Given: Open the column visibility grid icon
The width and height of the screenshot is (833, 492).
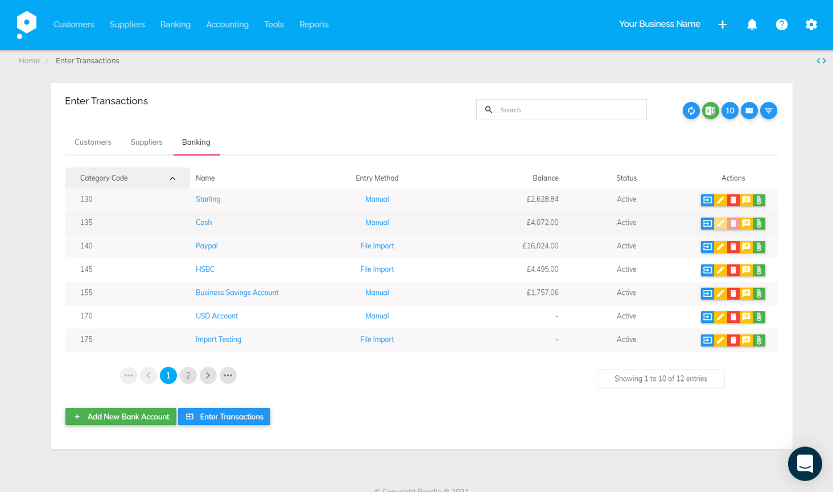Looking at the screenshot, I should coord(749,110).
